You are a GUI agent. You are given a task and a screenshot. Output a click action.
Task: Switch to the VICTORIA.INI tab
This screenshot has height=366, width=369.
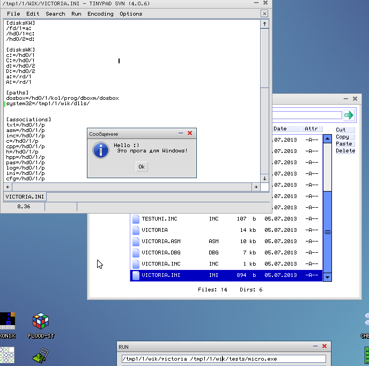(x=25, y=197)
